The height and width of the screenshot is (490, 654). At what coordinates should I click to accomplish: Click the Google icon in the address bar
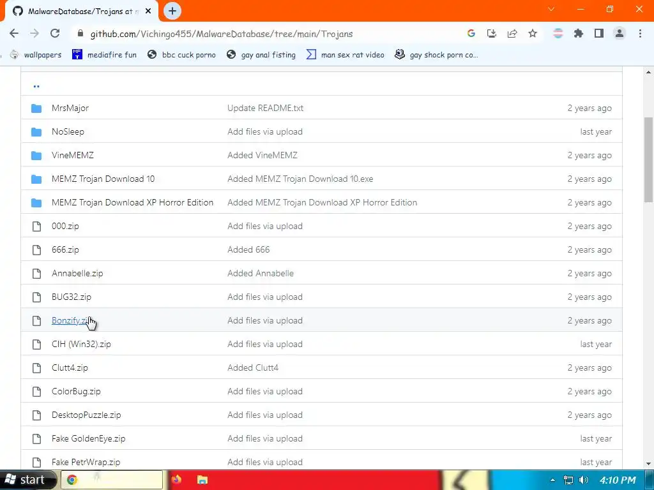(471, 33)
